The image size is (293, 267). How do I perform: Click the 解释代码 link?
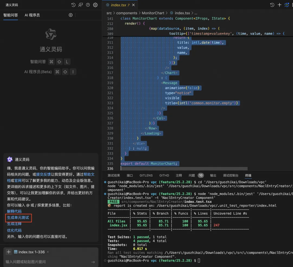coord(14,211)
